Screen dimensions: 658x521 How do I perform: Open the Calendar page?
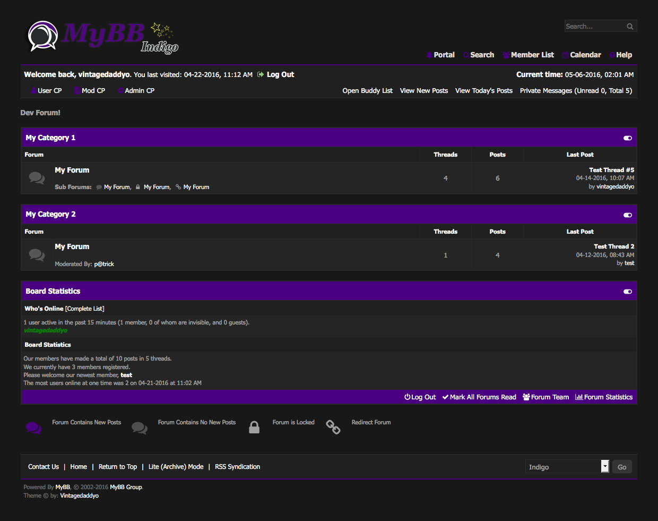tap(585, 55)
